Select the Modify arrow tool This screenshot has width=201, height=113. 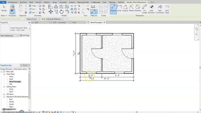tap(4, 8)
